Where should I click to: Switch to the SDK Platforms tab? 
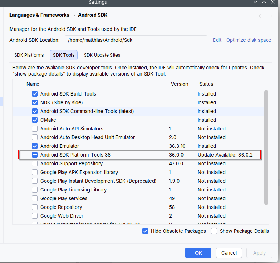(29, 55)
